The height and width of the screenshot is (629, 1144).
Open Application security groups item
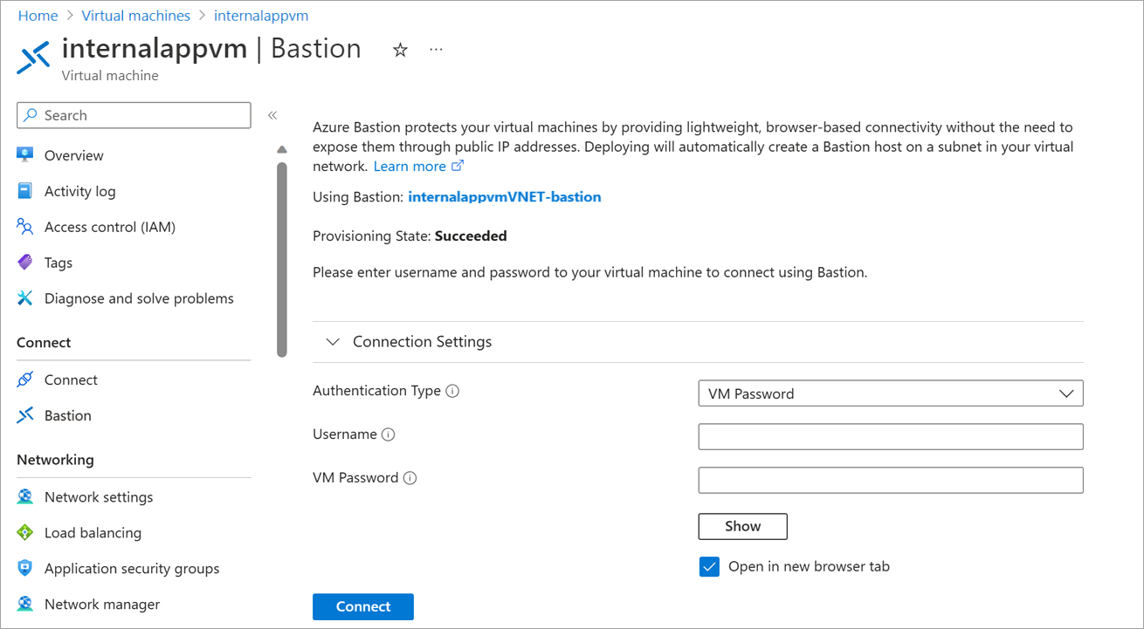click(x=134, y=568)
